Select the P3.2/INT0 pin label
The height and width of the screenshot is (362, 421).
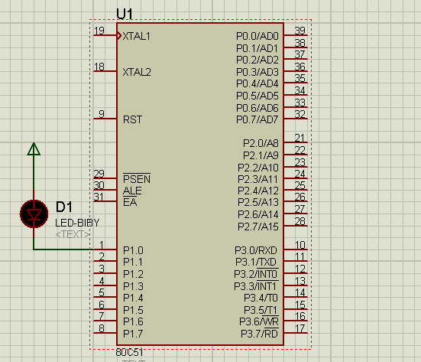(x=256, y=274)
